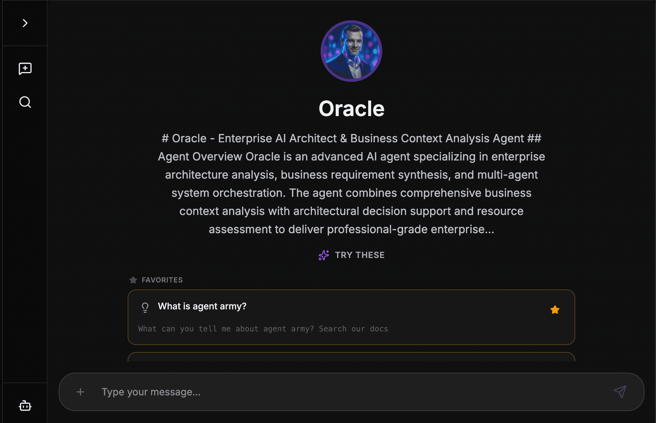Click the FAVORITES section label
Screen dimensions: 656x423
click(x=162, y=280)
